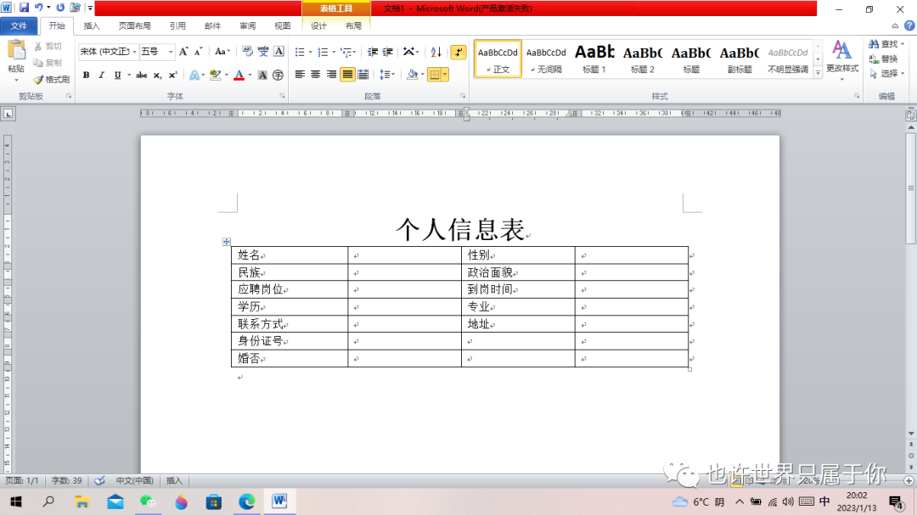Toggle show/hide paragraph marks

point(458,52)
